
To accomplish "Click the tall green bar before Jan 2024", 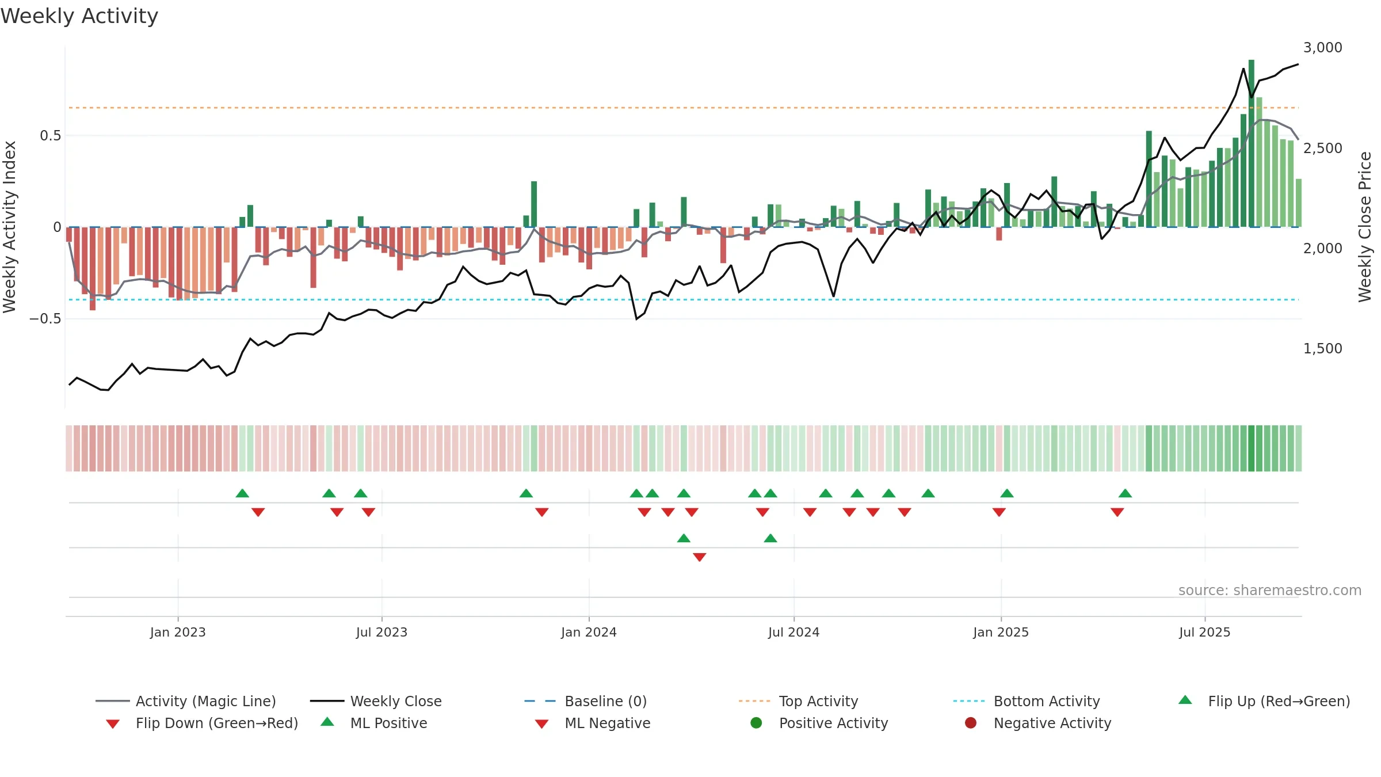I will pos(534,204).
